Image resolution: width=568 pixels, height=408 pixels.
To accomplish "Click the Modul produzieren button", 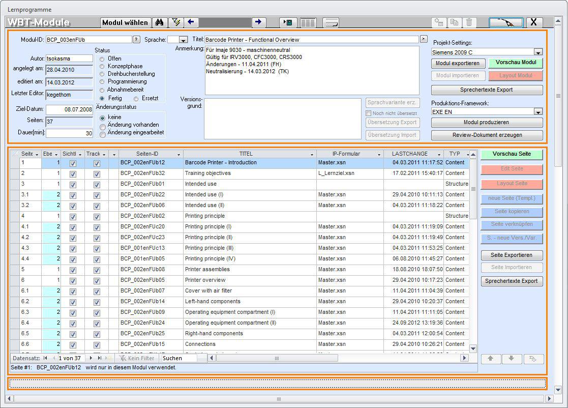I will (x=487, y=123).
